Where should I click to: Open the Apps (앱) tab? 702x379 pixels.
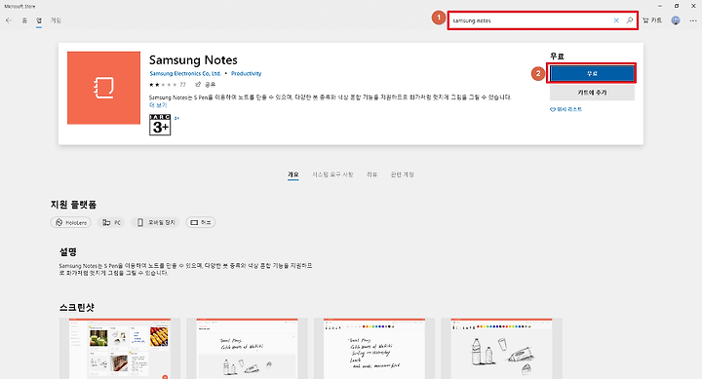39,20
